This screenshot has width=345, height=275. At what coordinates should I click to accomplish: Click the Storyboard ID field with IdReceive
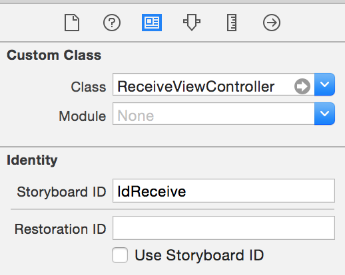(224, 191)
